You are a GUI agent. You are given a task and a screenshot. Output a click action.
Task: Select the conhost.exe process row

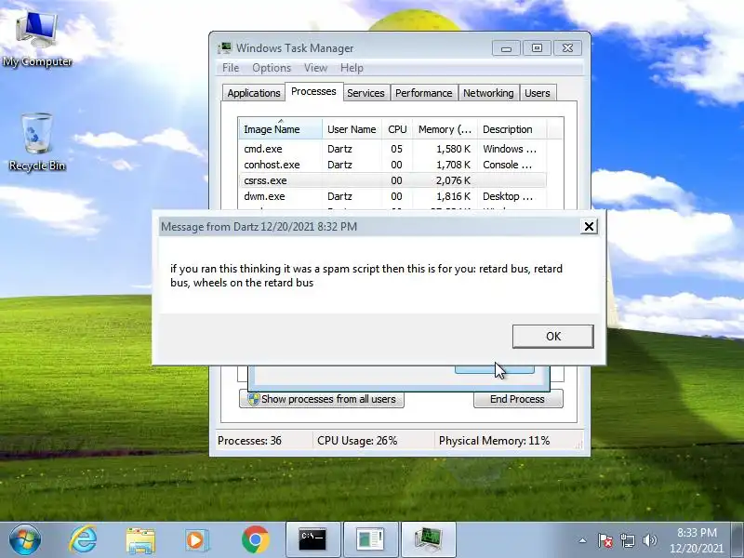(x=392, y=165)
